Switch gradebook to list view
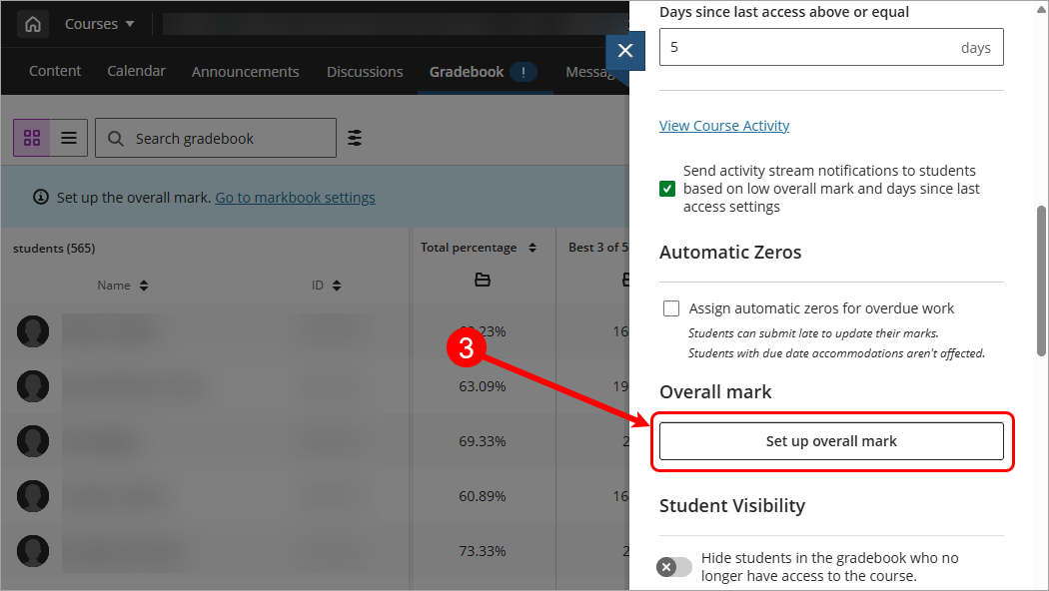 coord(69,138)
